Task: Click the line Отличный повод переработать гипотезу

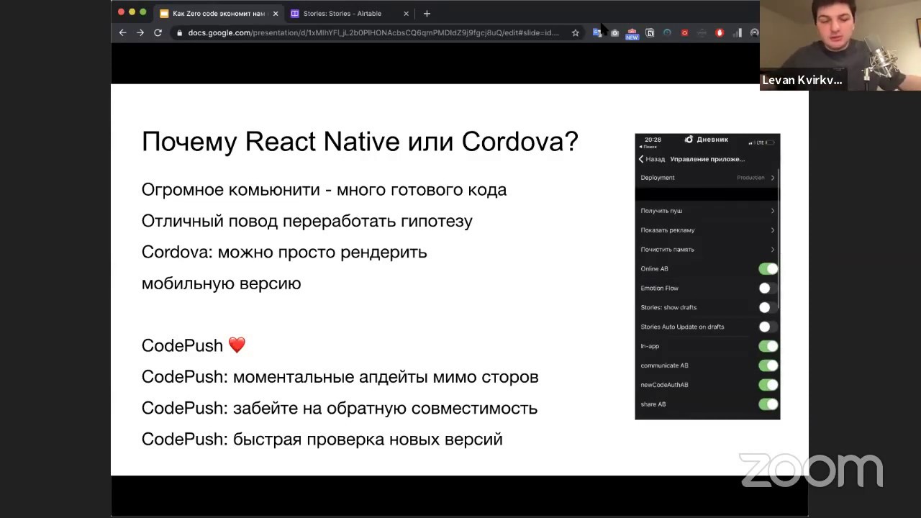Action: (x=307, y=221)
